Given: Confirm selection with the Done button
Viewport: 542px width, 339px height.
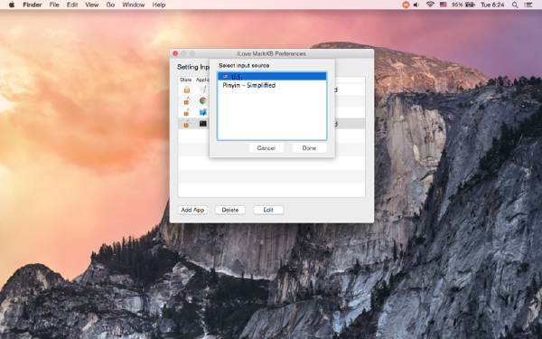Looking at the screenshot, I should point(309,148).
